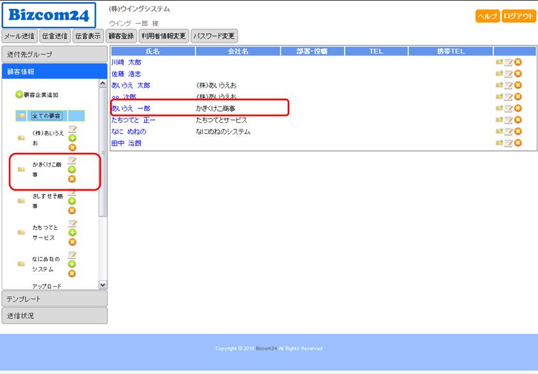
Task: Select the 全ての顧客 folder in tree
Action: [49, 116]
